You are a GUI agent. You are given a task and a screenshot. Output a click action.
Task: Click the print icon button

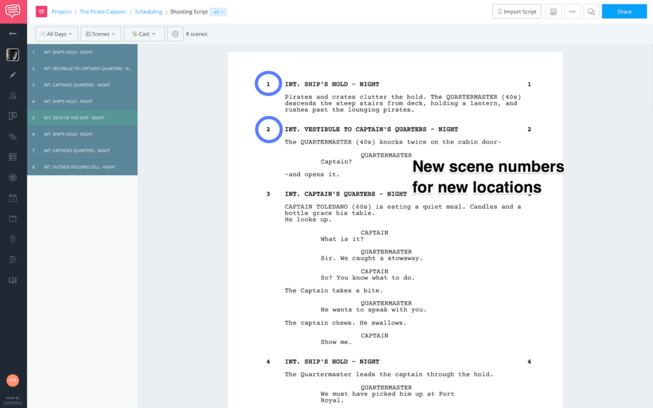point(553,11)
